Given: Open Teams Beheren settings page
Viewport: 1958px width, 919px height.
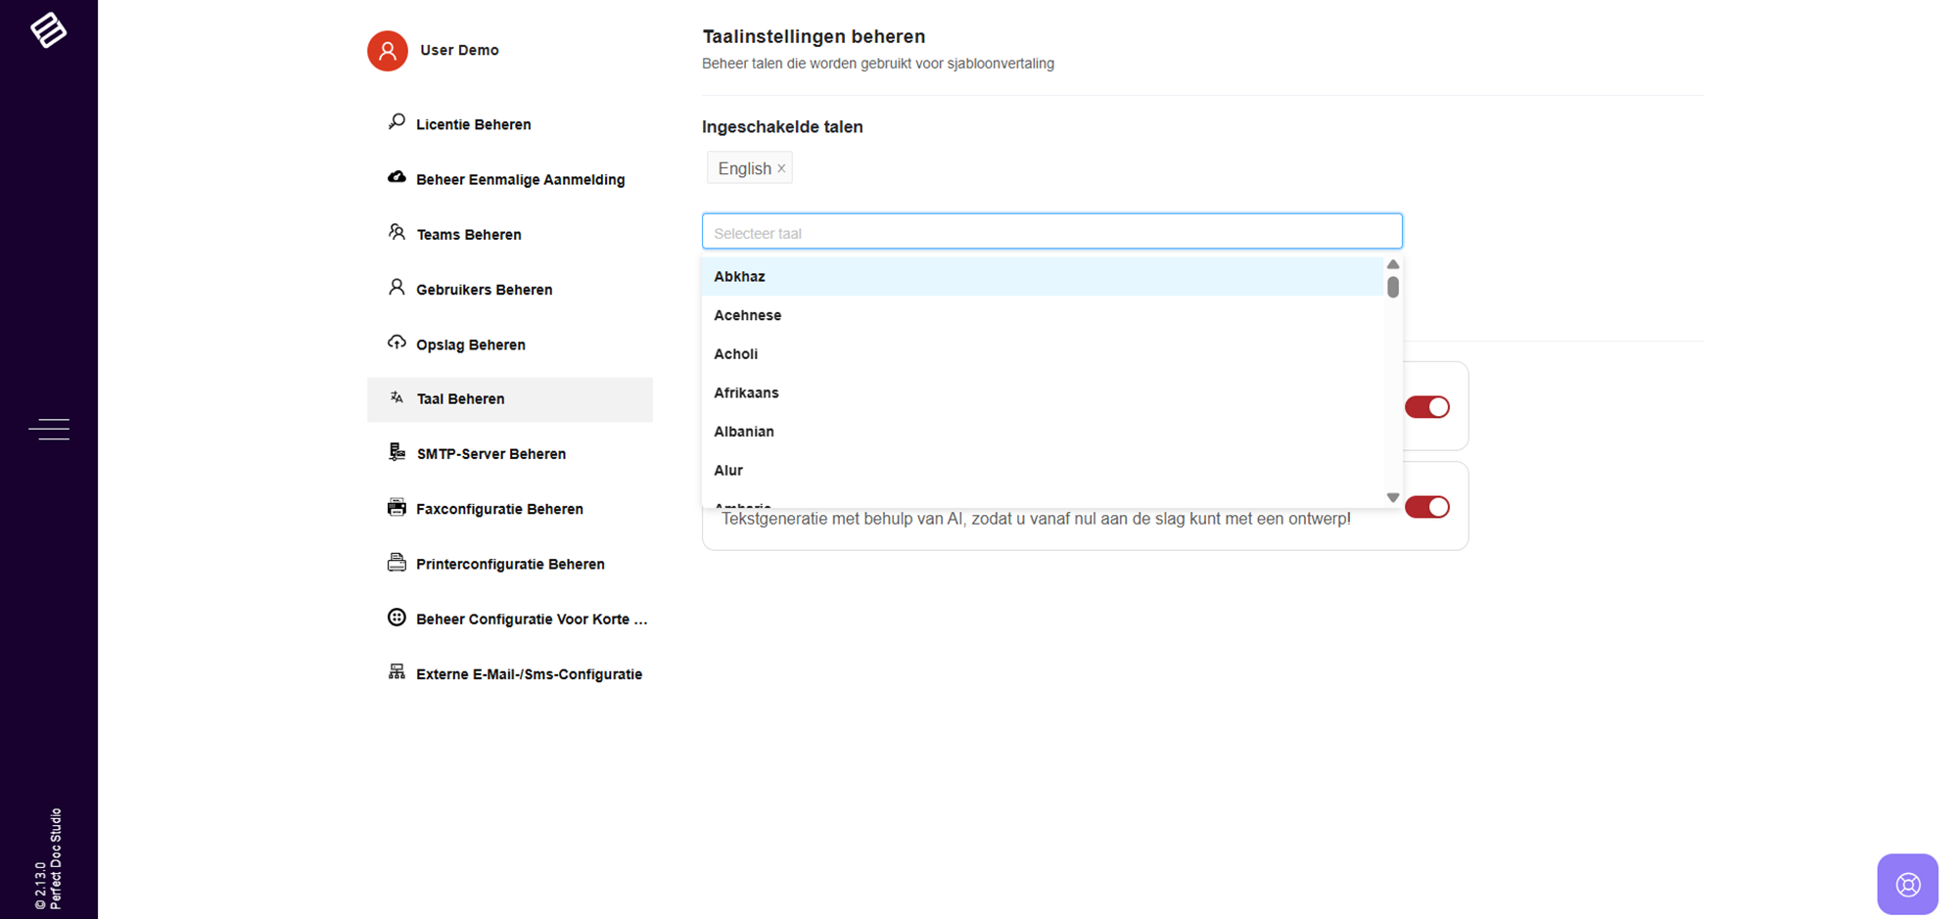Looking at the screenshot, I should (468, 235).
